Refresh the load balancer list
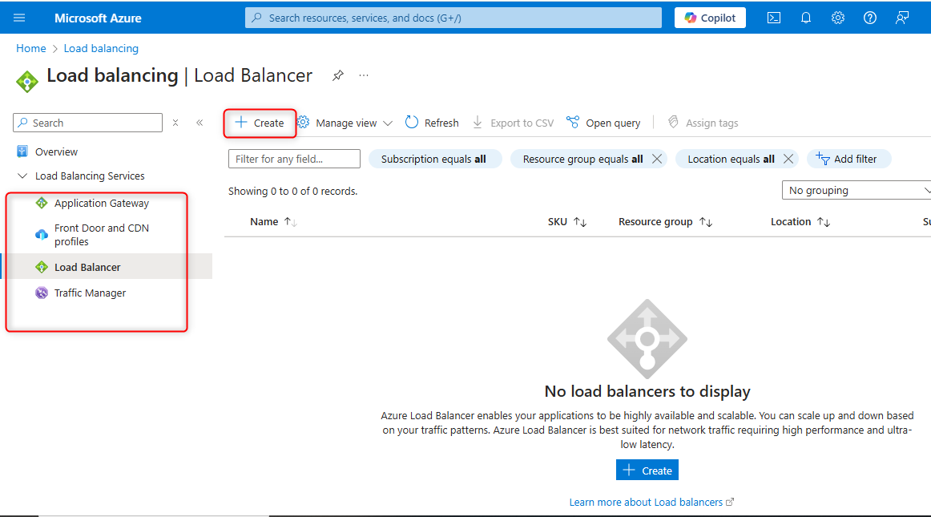This screenshot has height=517, width=931. [432, 123]
